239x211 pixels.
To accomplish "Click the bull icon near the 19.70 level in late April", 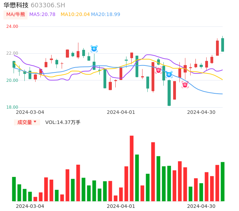I will coord(185,85).
